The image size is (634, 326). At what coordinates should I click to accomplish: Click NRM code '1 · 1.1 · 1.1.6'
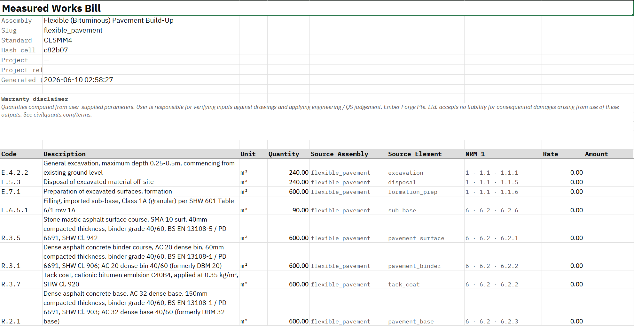click(503, 192)
